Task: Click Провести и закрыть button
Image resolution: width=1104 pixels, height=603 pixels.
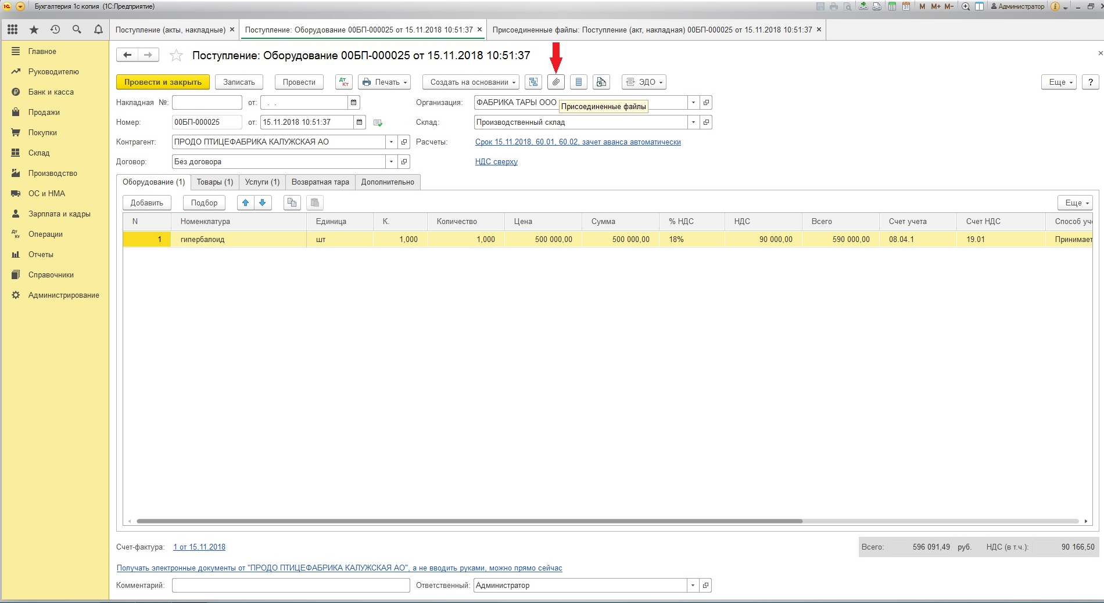Action: 163,82
